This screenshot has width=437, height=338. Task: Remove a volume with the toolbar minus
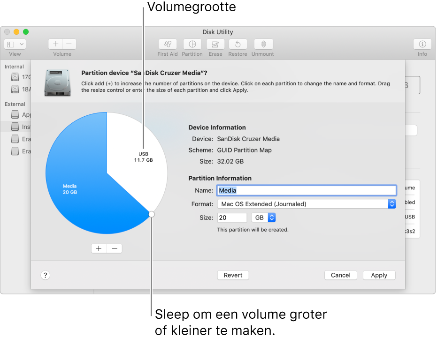point(69,44)
